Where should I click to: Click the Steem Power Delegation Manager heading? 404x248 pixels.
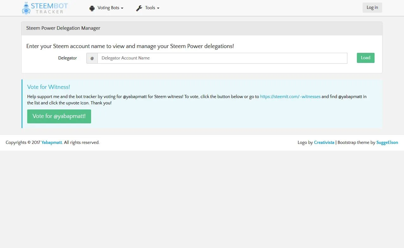click(x=63, y=28)
